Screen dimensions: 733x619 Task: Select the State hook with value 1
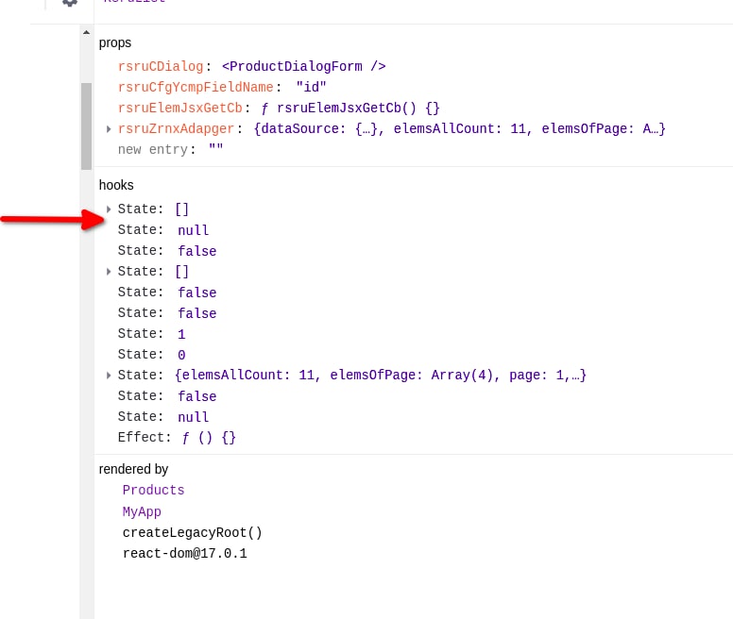[x=151, y=334]
